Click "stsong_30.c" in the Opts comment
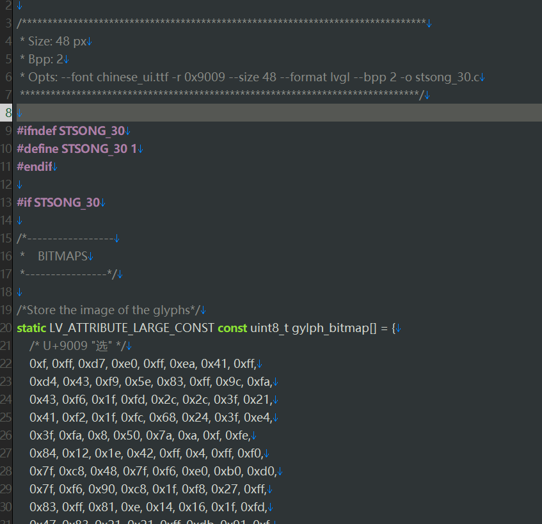 [x=448, y=77]
